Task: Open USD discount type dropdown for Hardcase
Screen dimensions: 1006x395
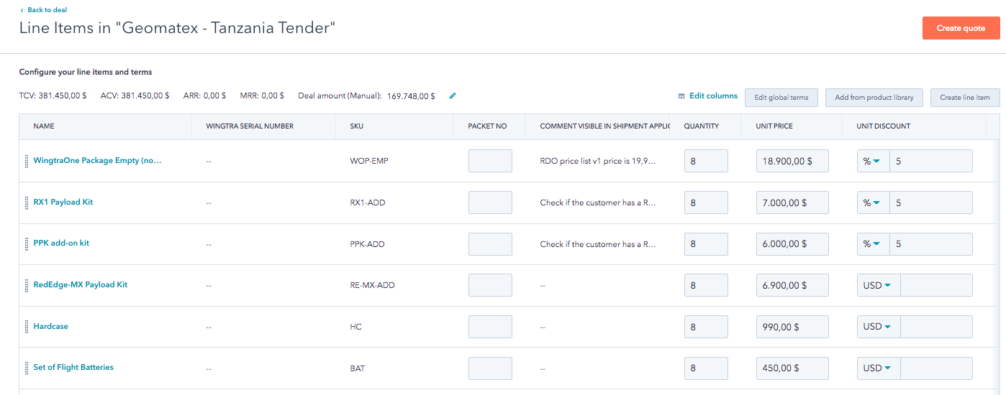Action: click(876, 327)
